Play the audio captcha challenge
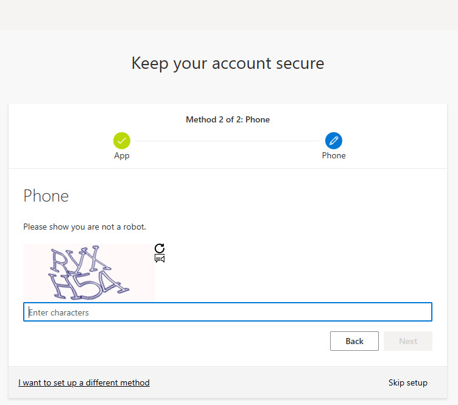This screenshot has height=405, width=458. (160, 259)
